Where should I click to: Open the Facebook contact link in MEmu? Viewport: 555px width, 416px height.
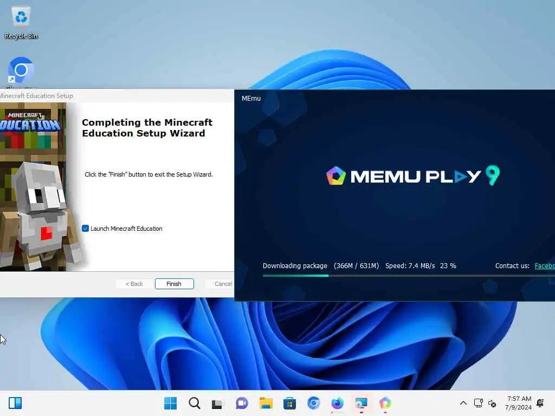545,265
